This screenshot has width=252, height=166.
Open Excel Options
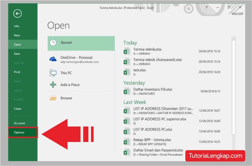(x=23, y=132)
